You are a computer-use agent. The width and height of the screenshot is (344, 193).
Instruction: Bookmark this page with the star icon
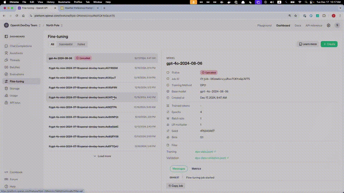click(296, 16)
